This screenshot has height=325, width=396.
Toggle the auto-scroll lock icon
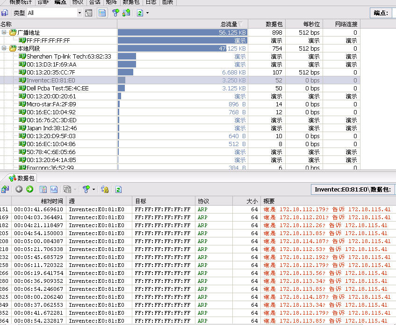tap(105, 189)
